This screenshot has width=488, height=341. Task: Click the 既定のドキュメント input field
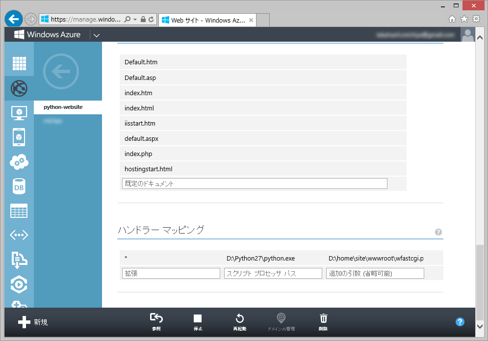click(x=255, y=184)
